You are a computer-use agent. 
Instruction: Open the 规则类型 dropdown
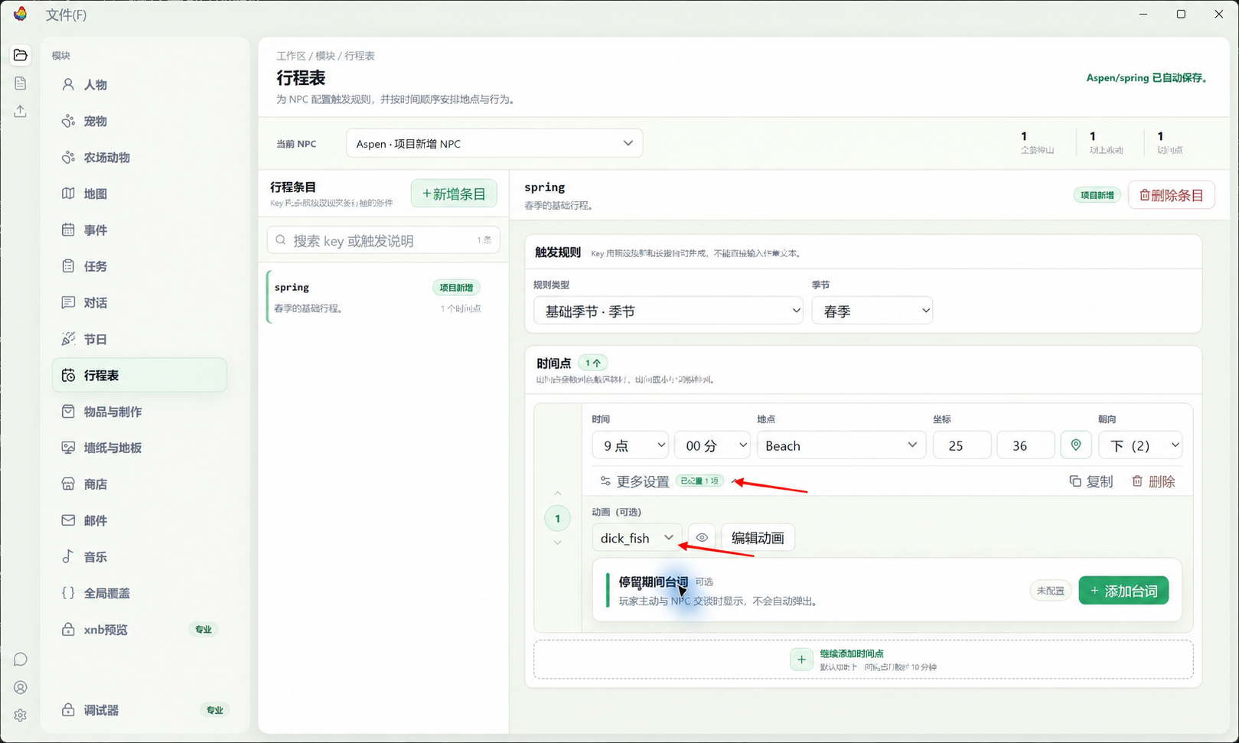pyautogui.click(x=668, y=311)
